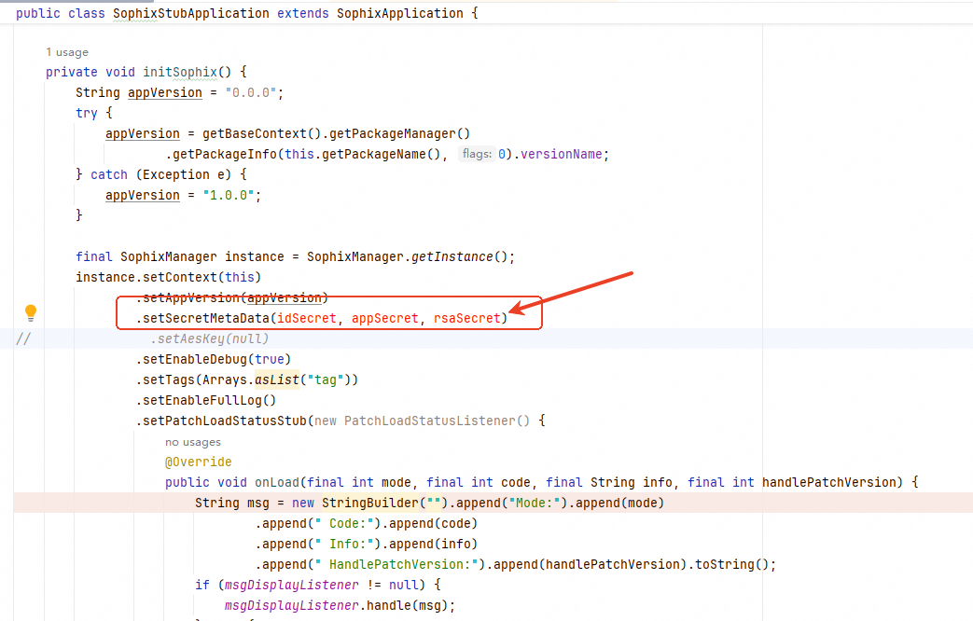Click the '//' comment marker at line start
The width and height of the screenshot is (973, 621).
click(x=23, y=338)
